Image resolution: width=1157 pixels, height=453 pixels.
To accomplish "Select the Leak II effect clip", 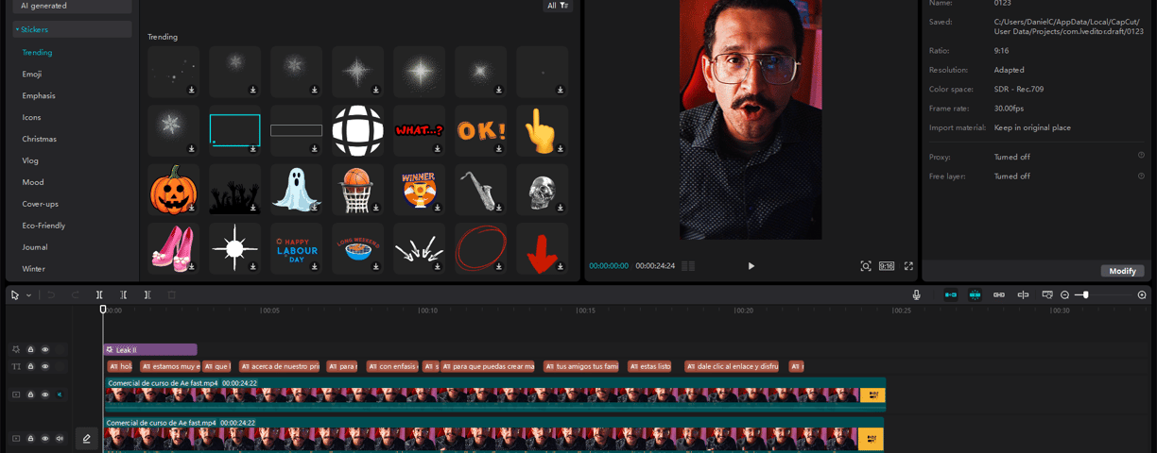I will pyautogui.click(x=150, y=349).
